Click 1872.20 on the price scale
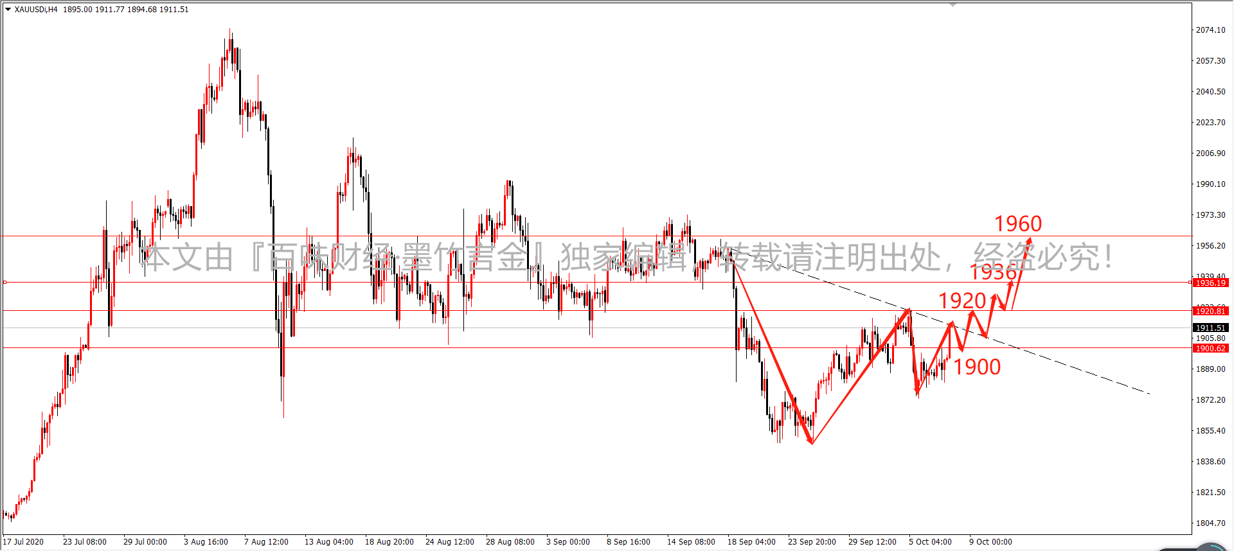Image resolution: width=1234 pixels, height=551 pixels. click(1210, 400)
